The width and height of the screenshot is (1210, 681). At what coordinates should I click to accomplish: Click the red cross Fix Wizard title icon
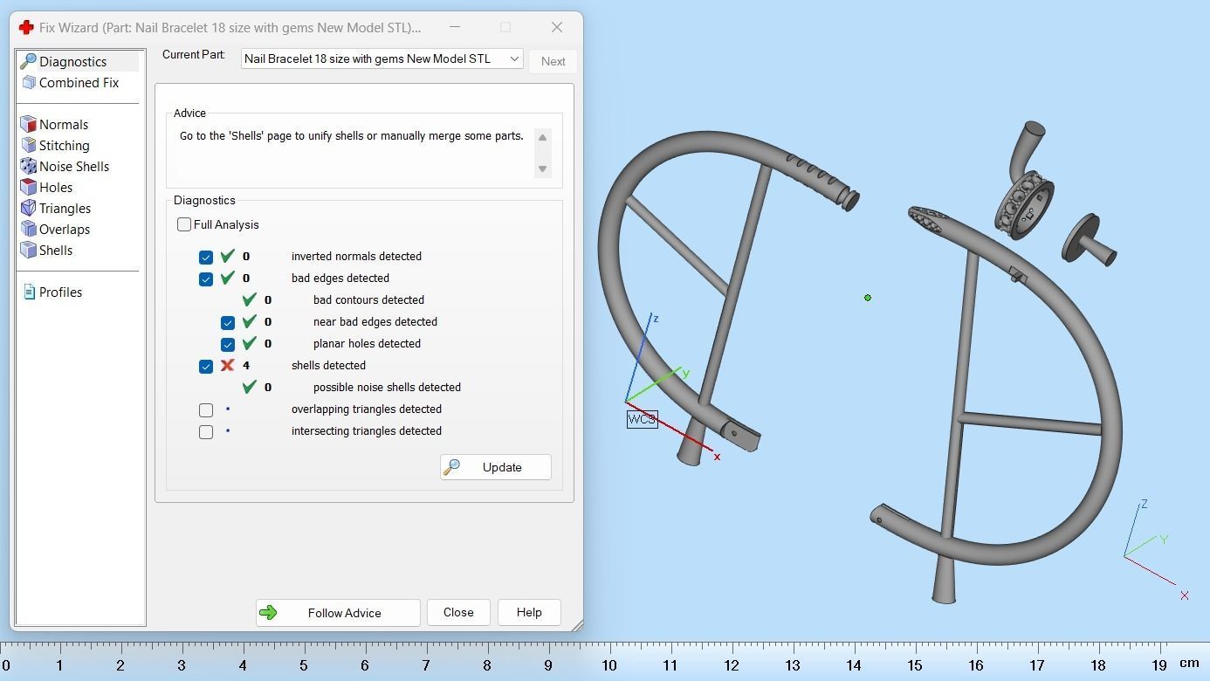26,27
